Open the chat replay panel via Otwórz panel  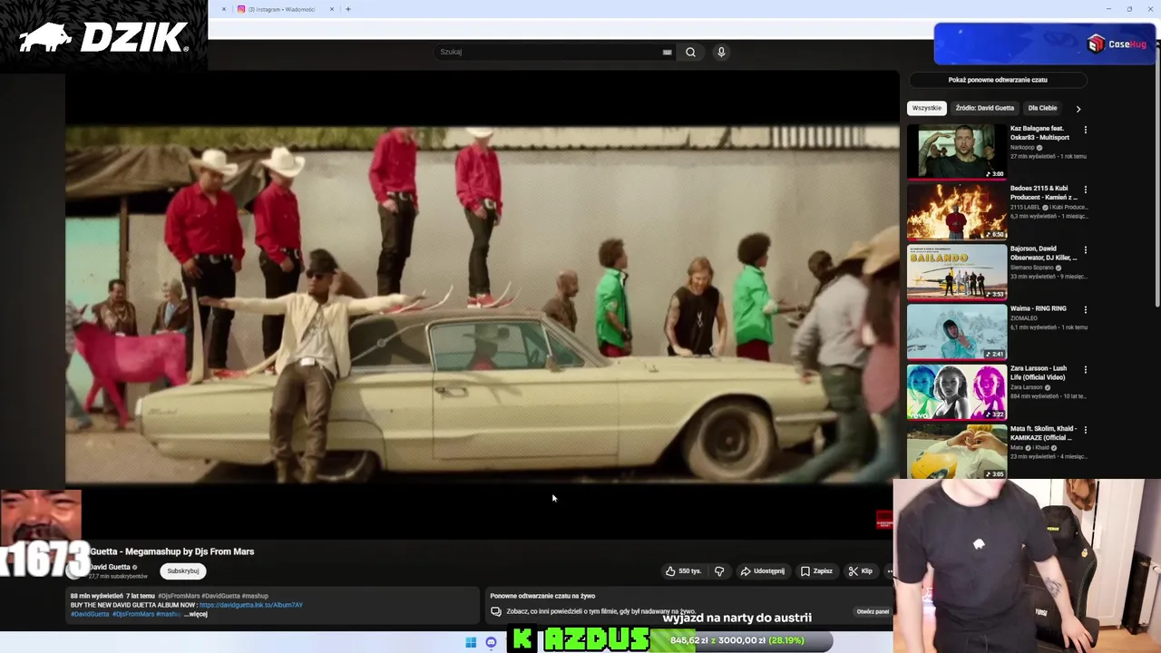click(x=873, y=611)
